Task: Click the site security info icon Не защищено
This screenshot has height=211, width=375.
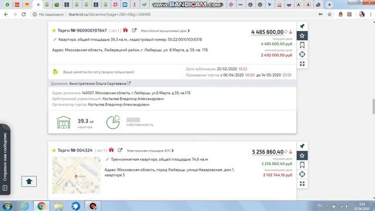Action: pos(35,14)
